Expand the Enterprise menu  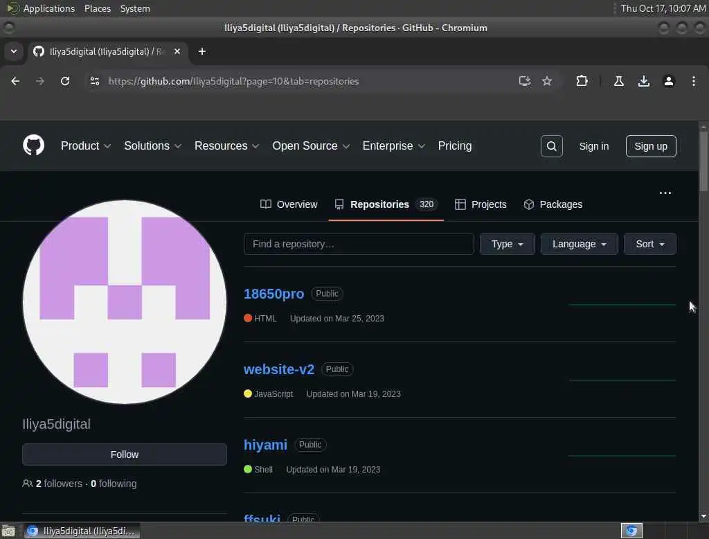tap(393, 145)
